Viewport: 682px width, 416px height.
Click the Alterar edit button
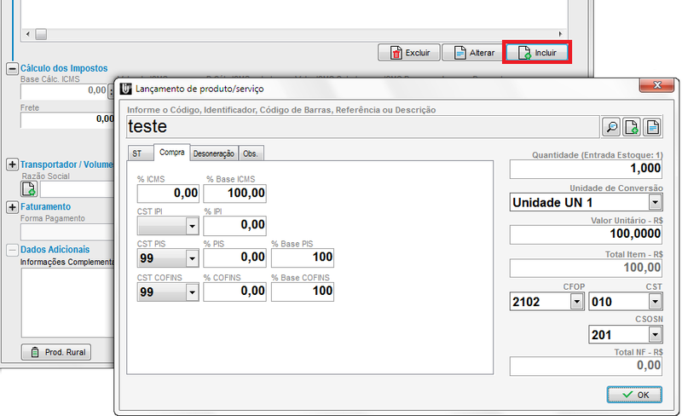(x=474, y=53)
